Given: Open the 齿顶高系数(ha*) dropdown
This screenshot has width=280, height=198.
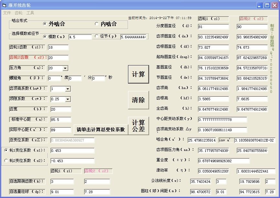Looking at the screenshot, I should (x=68, y=89).
